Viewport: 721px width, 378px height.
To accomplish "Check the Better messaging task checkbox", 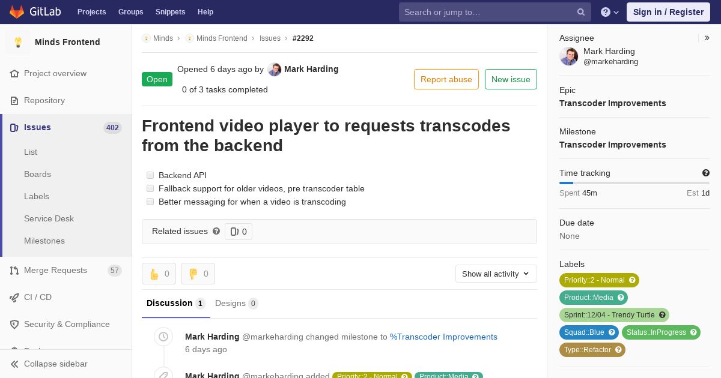I will [x=150, y=202].
